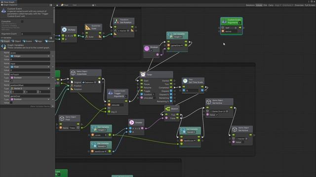
Task: Click the Game Object Instantiate cube icon
Action: point(73,73)
